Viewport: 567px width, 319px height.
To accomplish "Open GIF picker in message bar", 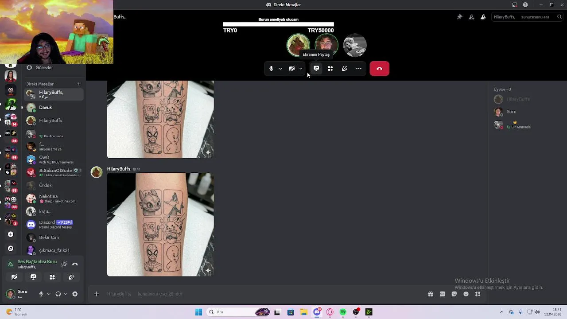I will pyautogui.click(x=442, y=294).
